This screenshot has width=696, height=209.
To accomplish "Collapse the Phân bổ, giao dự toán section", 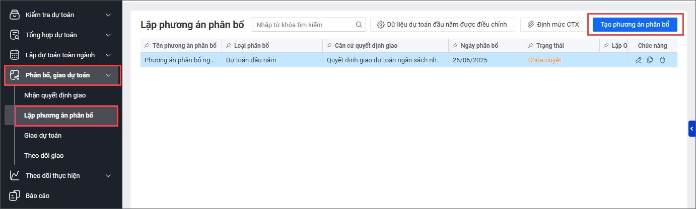I will click(x=108, y=75).
